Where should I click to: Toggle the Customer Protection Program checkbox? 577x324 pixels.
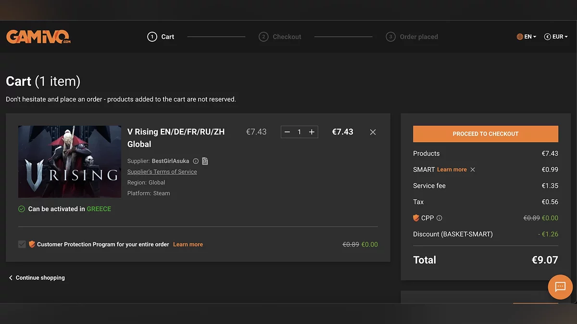point(22,244)
